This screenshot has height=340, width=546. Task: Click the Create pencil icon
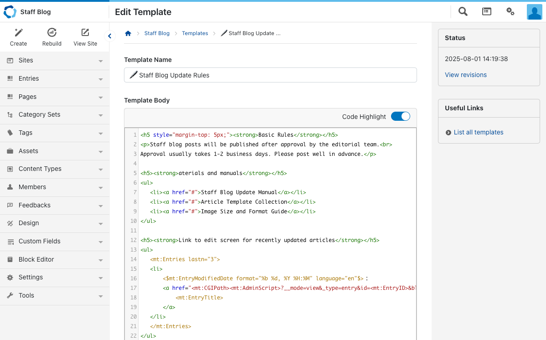click(18, 33)
